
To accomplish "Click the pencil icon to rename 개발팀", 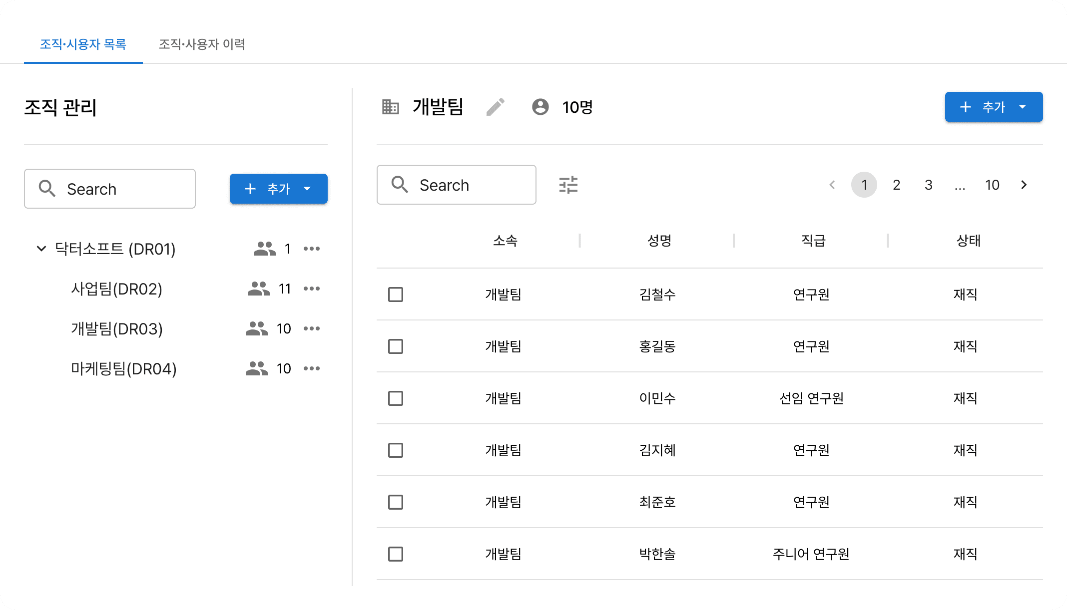I will pyautogui.click(x=496, y=107).
